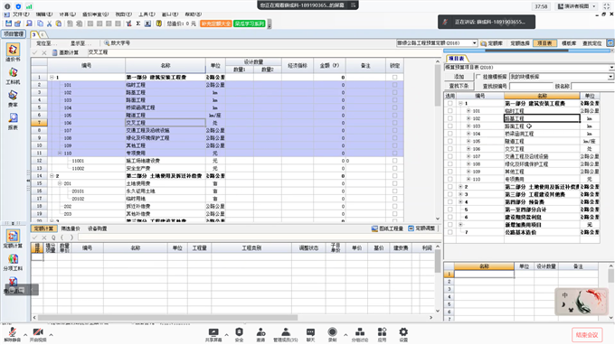Toggle 锁定 checkbox for 安全生产费 row
The image size is (615, 345).
coord(394,168)
